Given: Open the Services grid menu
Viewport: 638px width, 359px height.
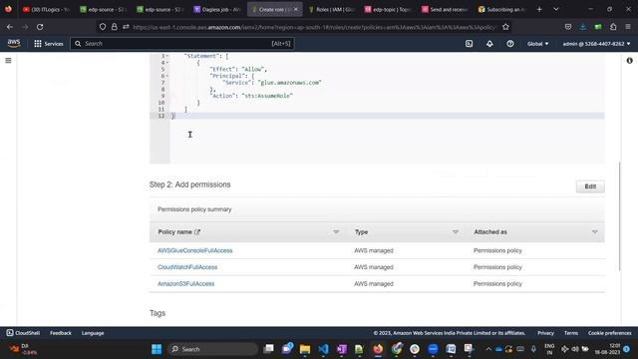Looking at the screenshot, I should pos(49,44).
